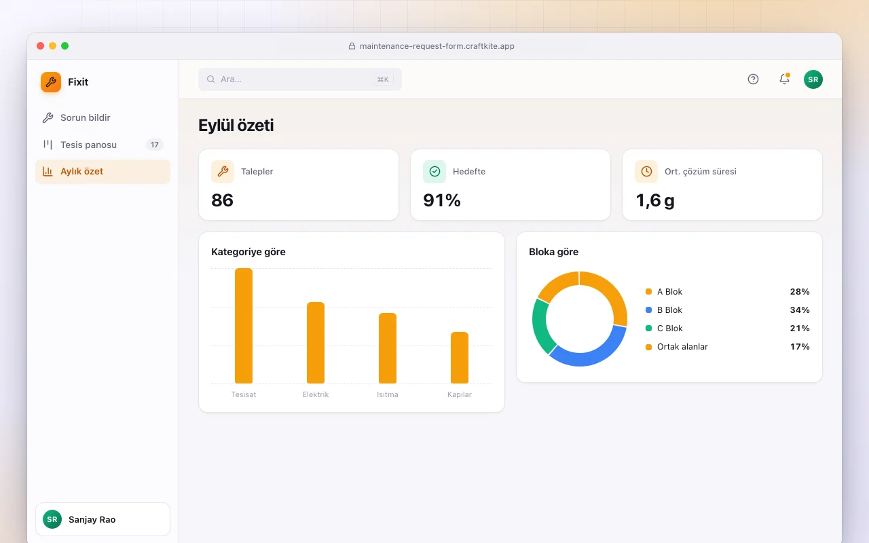This screenshot has height=543, width=869.
Task: Open the help question mark icon
Action: point(753,79)
